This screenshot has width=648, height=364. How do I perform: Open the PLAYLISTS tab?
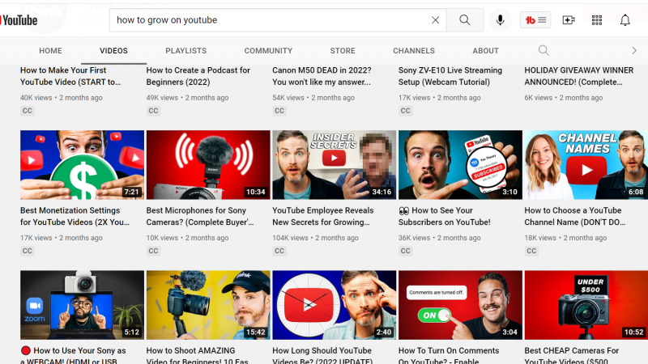point(185,51)
